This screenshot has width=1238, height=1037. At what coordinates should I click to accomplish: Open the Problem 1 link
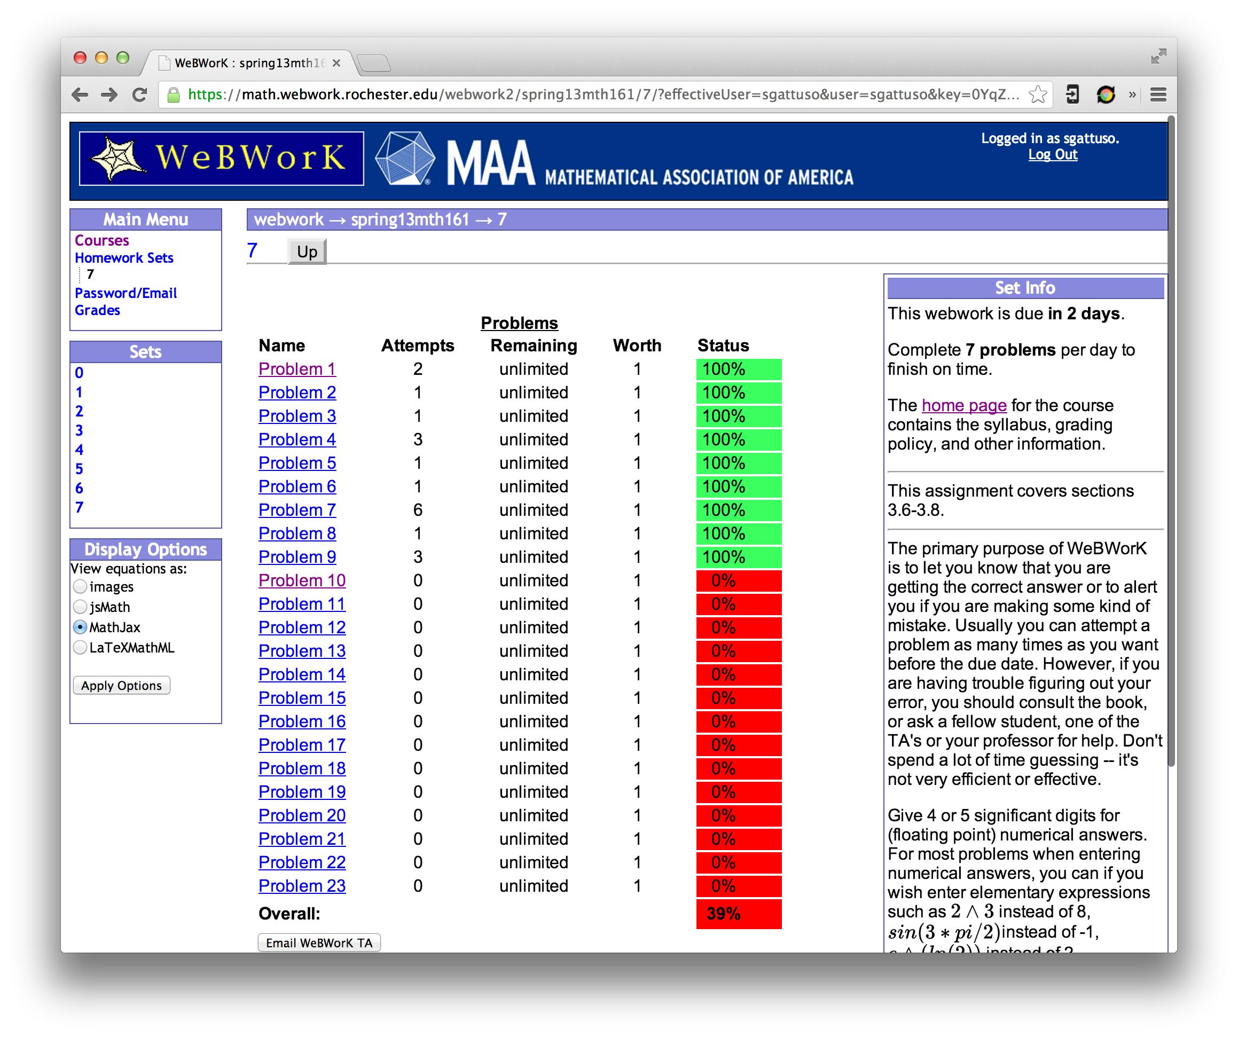[x=297, y=369]
